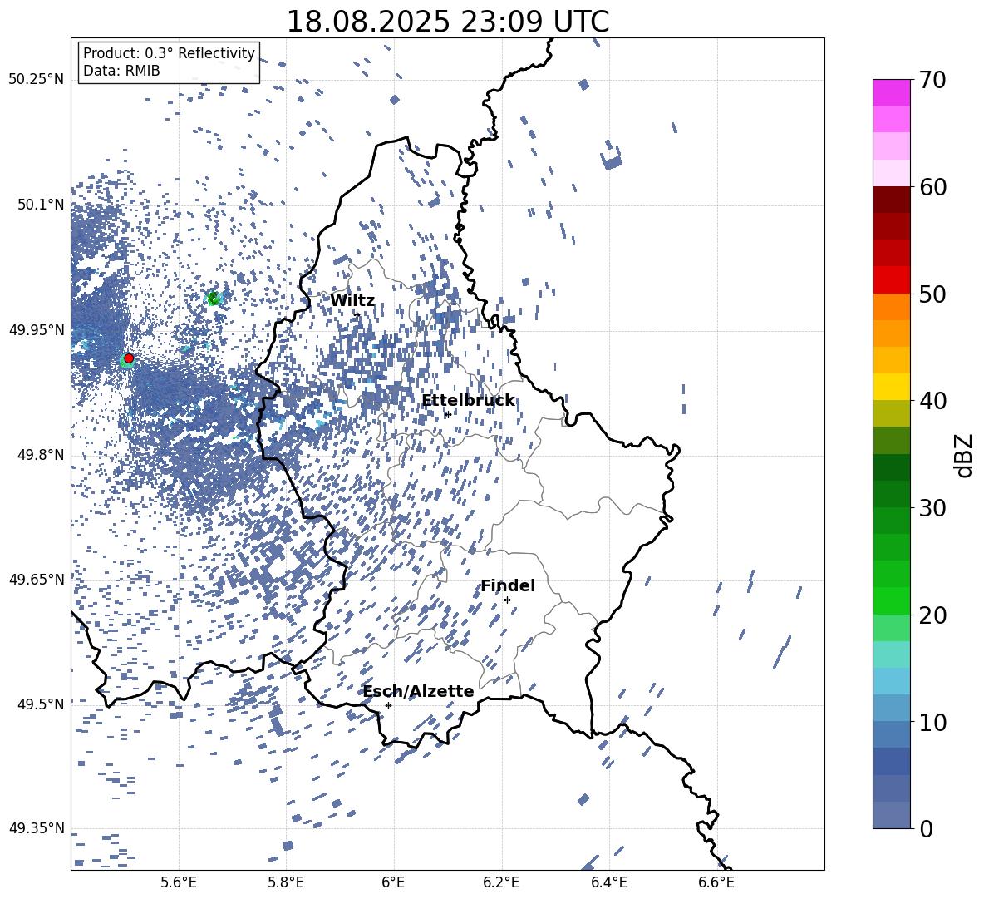Pick the dark red swatch just below 60 dBZ
The height and width of the screenshot is (899, 984).
pos(892,200)
